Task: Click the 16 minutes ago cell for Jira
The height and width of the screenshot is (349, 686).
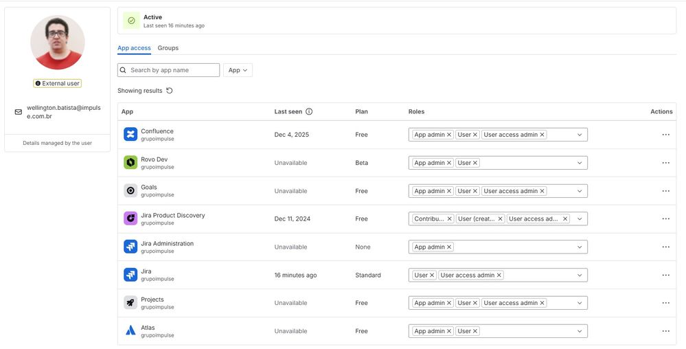Action: pos(295,275)
